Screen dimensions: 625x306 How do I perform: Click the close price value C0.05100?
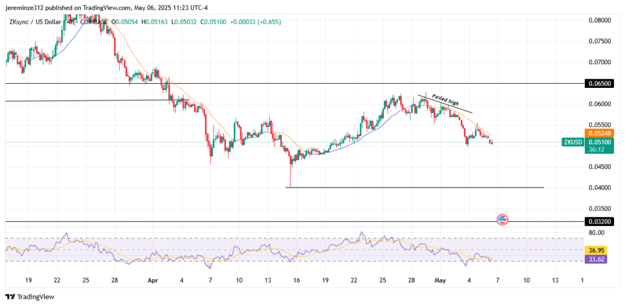(x=213, y=22)
